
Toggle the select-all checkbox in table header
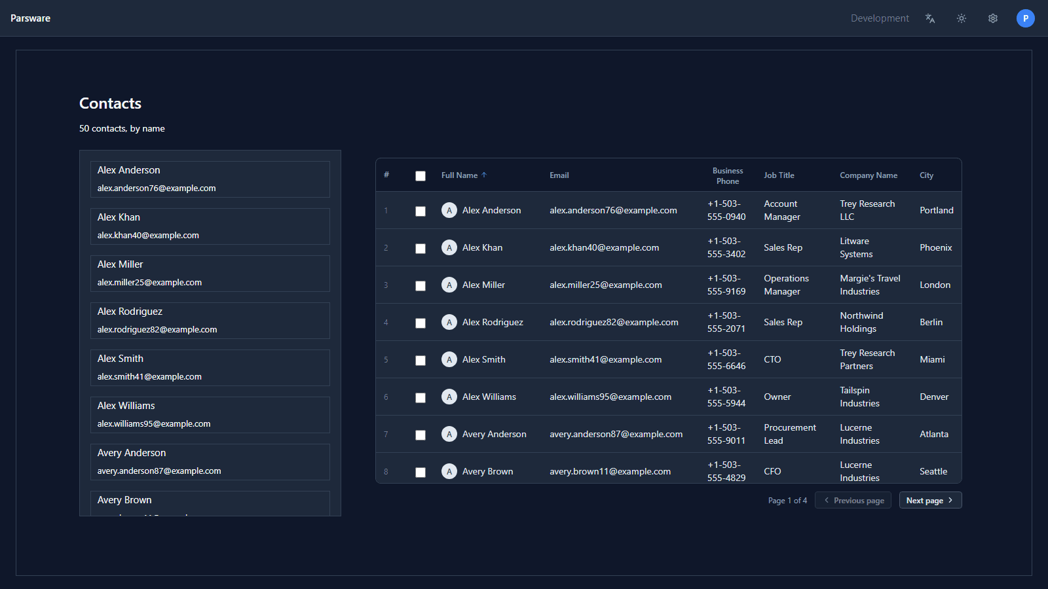pyautogui.click(x=421, y=175)
